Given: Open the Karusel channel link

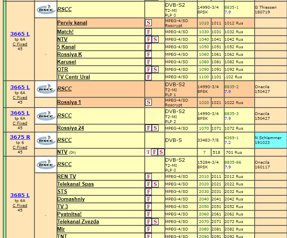Looking at the screenshot, I should (x=67, y=62).
